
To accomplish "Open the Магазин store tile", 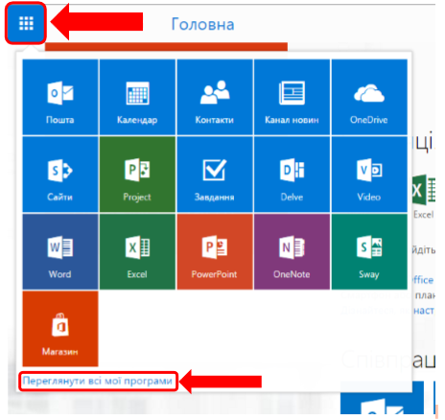I will tap(60, 329).
